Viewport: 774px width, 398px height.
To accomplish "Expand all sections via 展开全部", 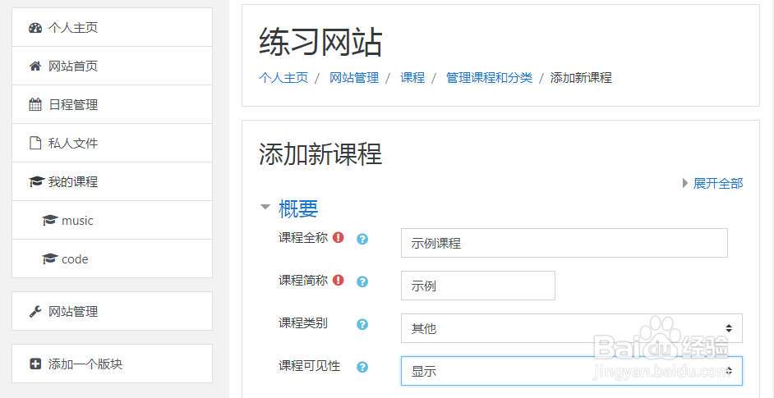I will pyautogui.click(x=717, y=183).
